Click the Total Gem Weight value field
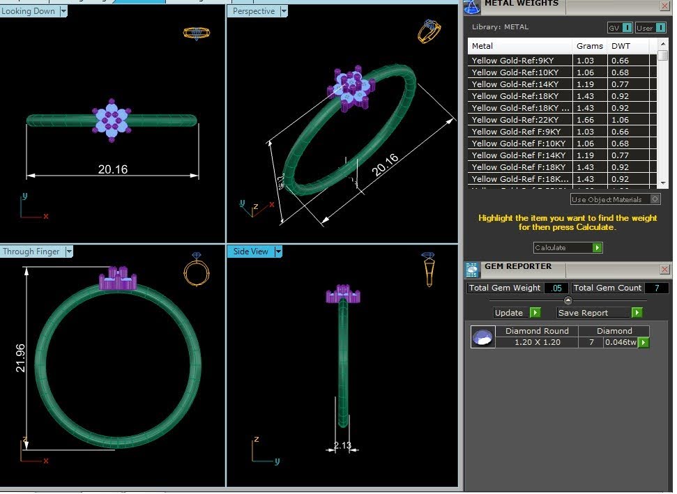The width and height of the screenshot is (677, 494). [x=556, y=288]
